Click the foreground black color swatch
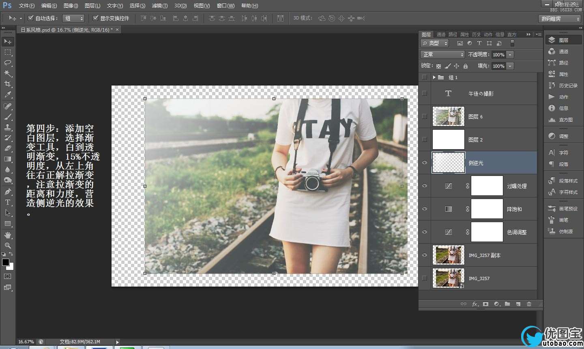 [5, 262]
